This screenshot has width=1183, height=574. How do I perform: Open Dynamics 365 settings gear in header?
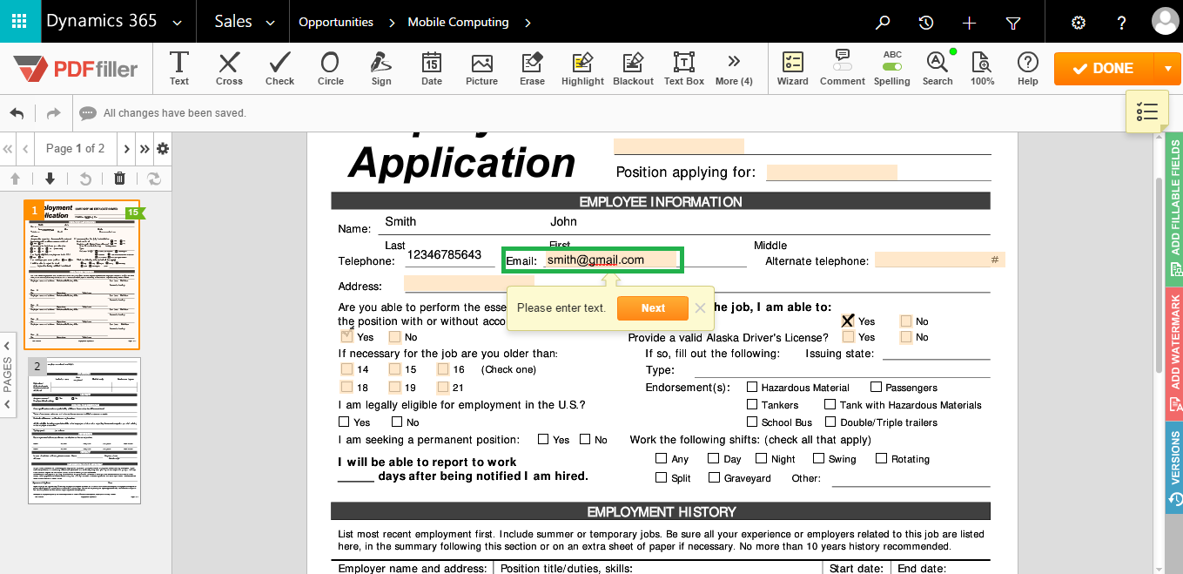point(1079,23)
